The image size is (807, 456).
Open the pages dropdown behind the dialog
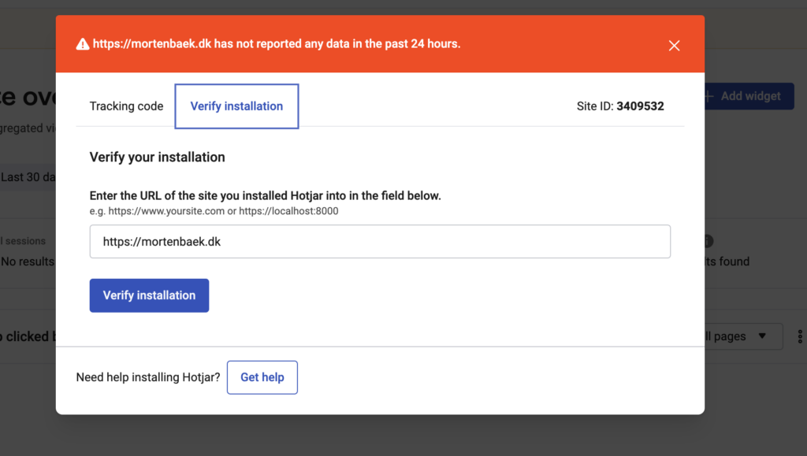[744, 336]
